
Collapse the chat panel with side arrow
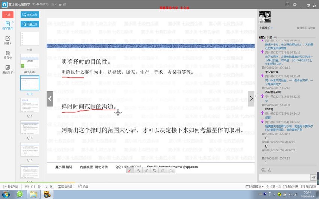click(256, 96)
